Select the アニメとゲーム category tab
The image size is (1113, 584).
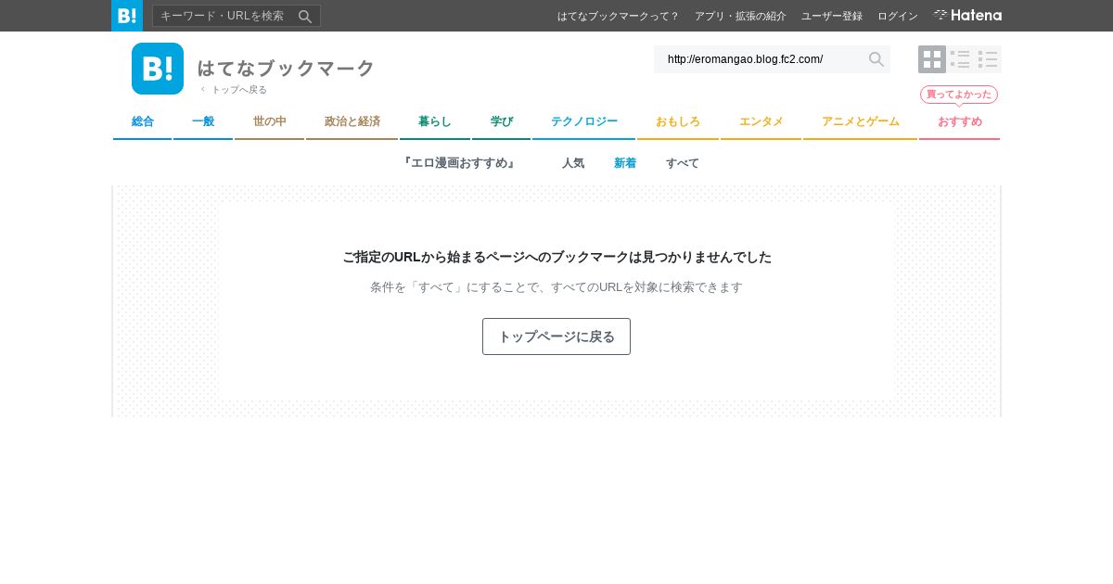(x=861, y=122)
